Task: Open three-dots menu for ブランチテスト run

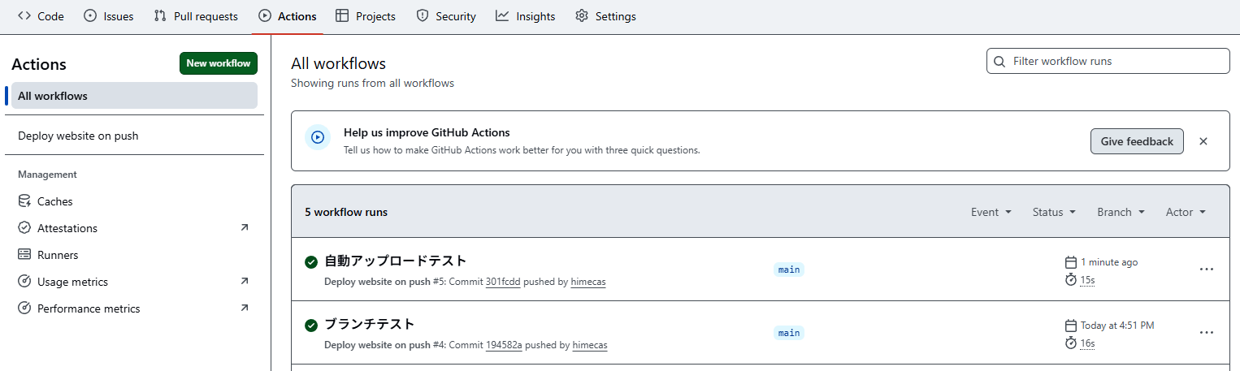Action: pyautogui.click(x=1206, y=333)
